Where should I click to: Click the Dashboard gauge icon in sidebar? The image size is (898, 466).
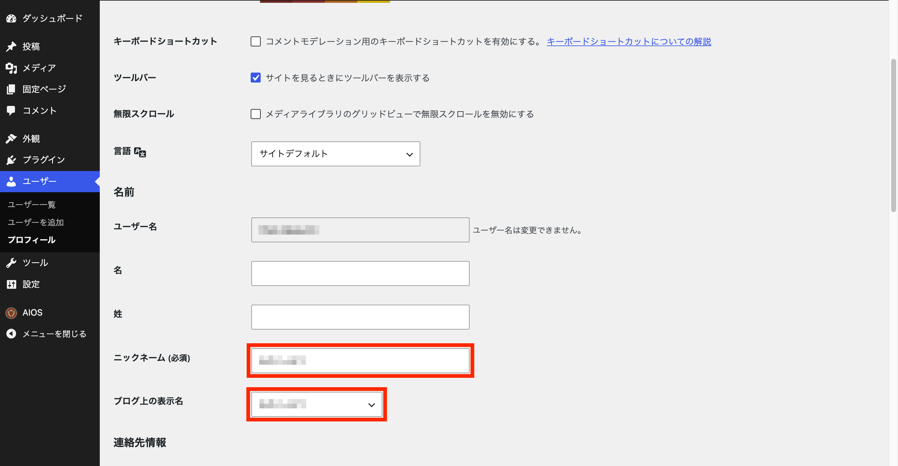click(x=11, y=18)
